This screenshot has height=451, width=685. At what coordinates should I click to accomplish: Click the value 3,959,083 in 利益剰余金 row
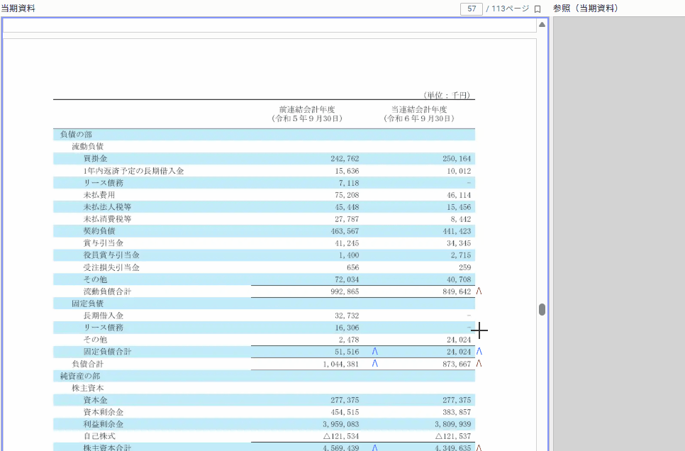click(x=341, y=424)
